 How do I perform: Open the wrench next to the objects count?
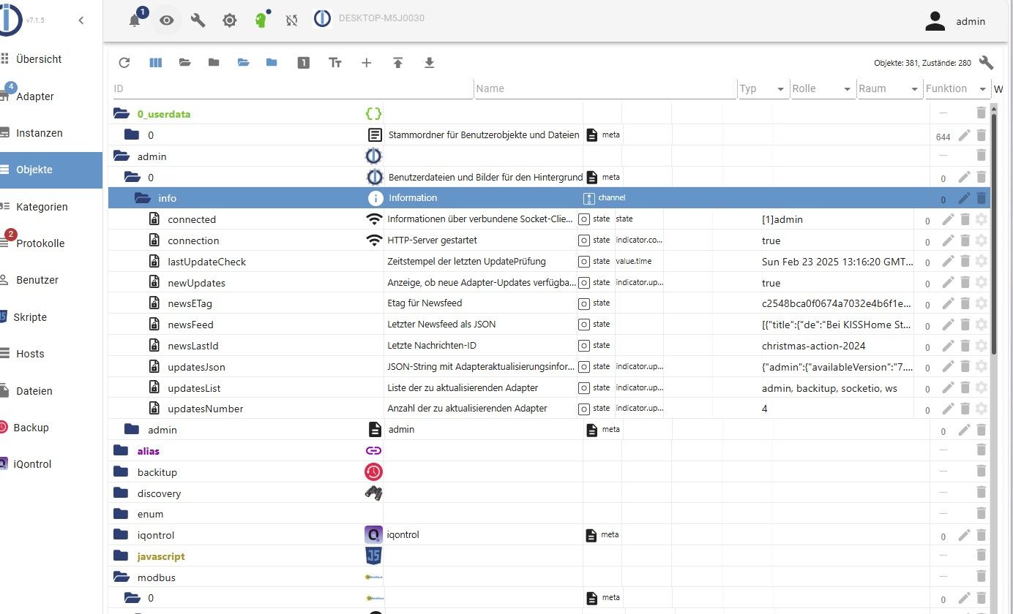(x=986, y=63)
